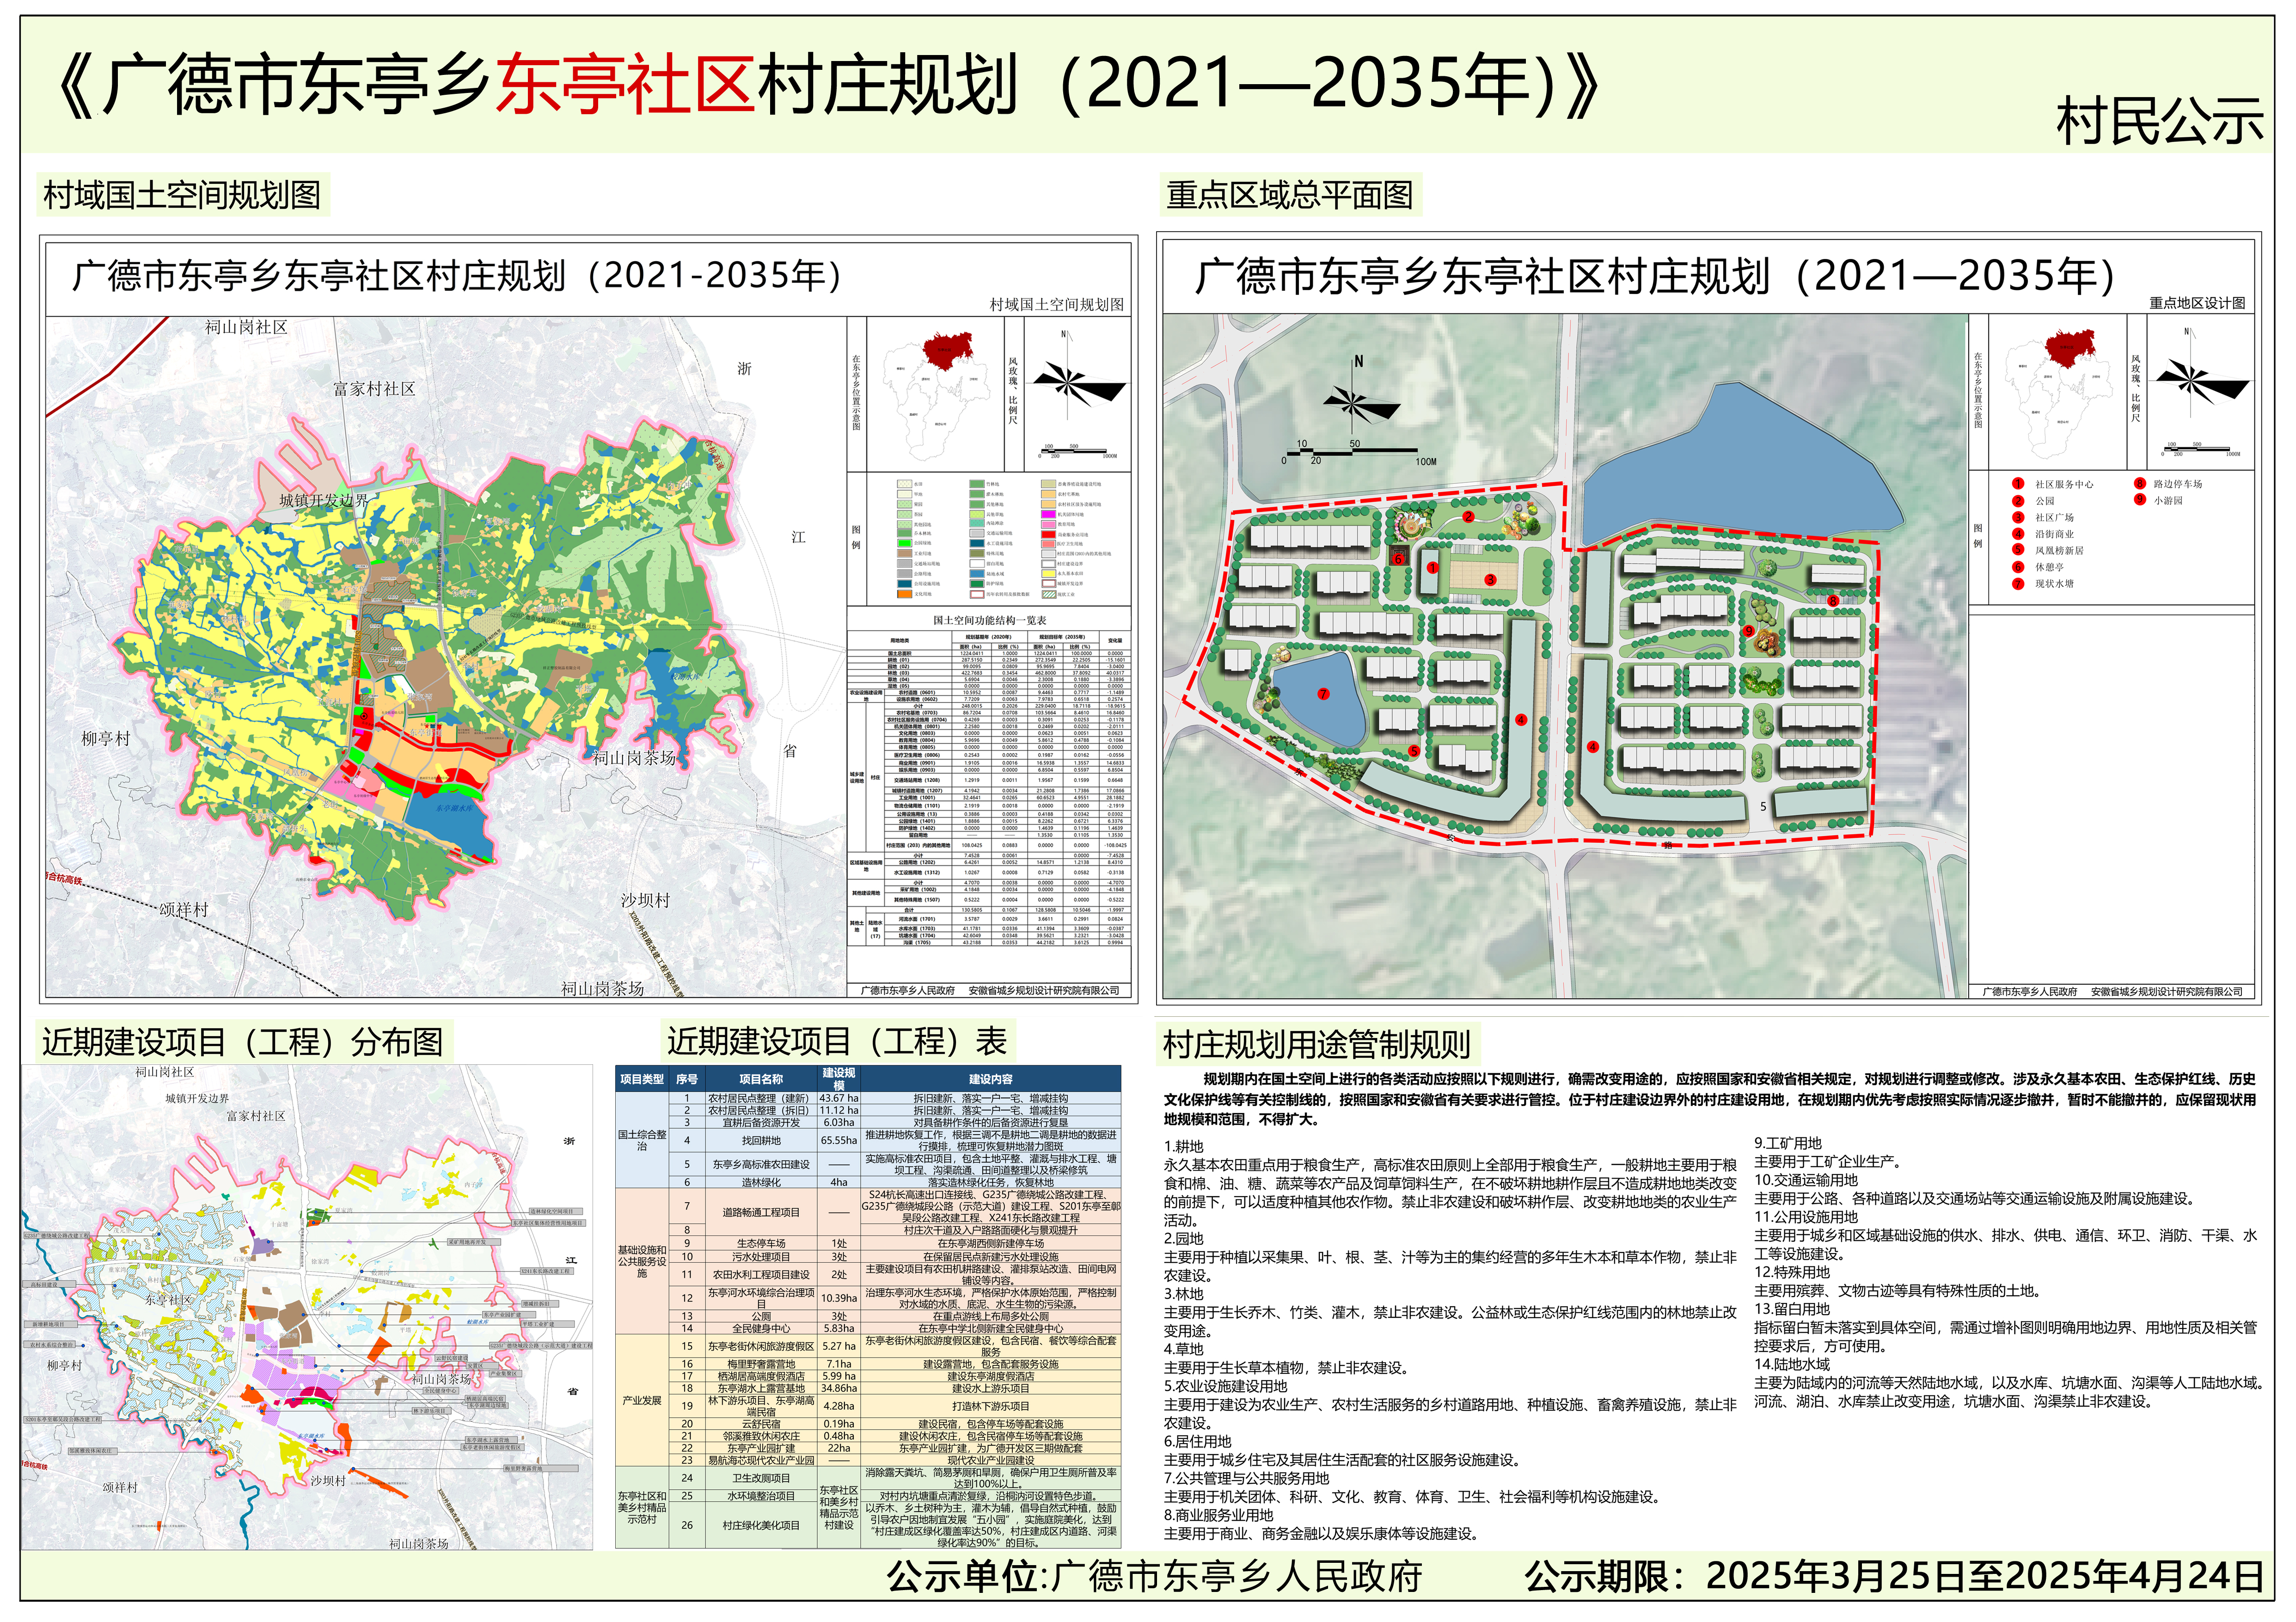This screenshot has width=2296, height=1622.
Task: Click the 村域国土空间规划图 section heading
Action: (x=182, y=195)
